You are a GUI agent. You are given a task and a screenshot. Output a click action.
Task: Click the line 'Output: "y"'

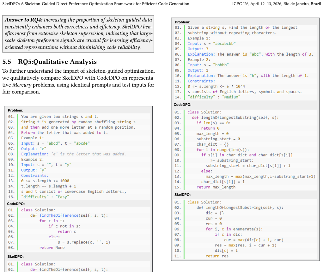[x=34, y=170]
